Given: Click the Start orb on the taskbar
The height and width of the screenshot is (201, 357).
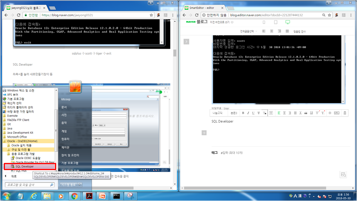Looking at the screenshot, I should point(6,196).
